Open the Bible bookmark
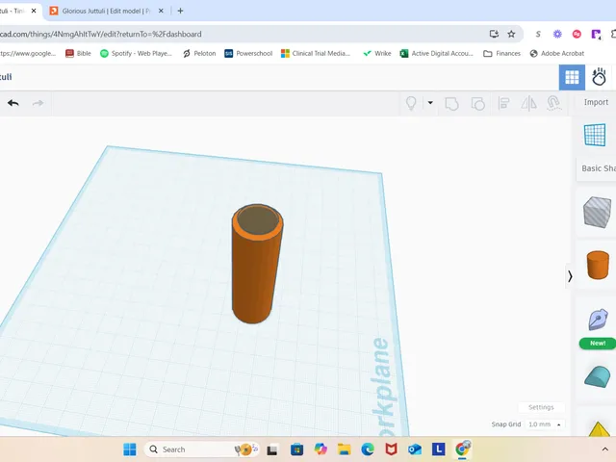Image resolution: width=616 pixels, height=462 pixels. pyautogui.click(x=78, y=54)
